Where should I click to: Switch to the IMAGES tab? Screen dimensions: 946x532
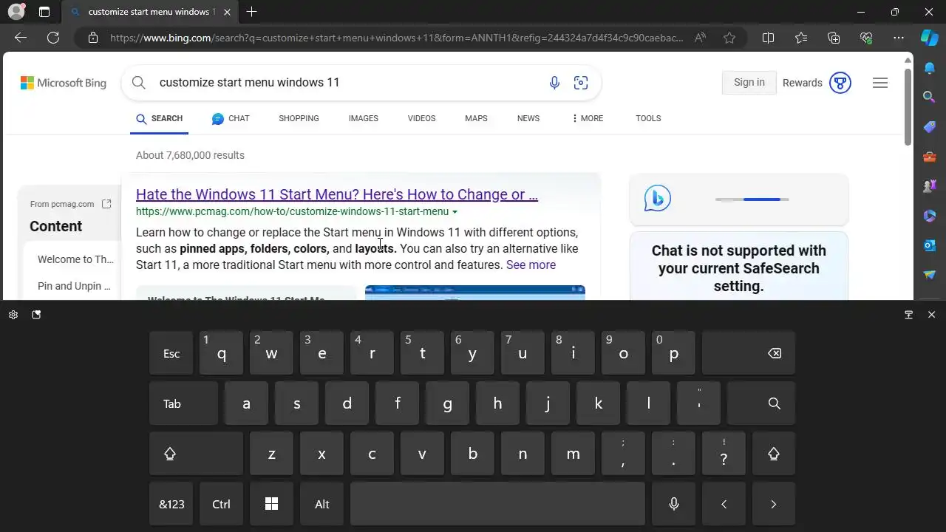coord(364,118)
